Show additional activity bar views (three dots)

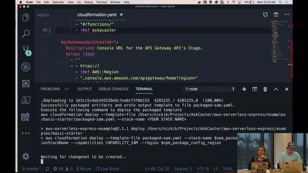26,133
